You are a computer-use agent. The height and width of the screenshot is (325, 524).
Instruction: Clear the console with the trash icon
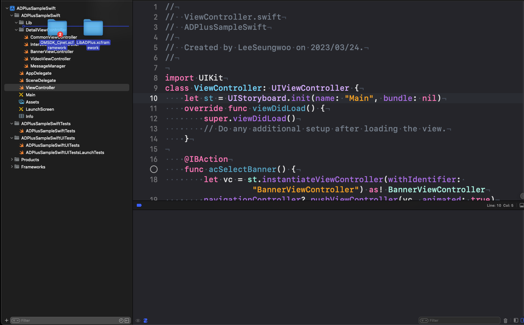click(505, 320)
